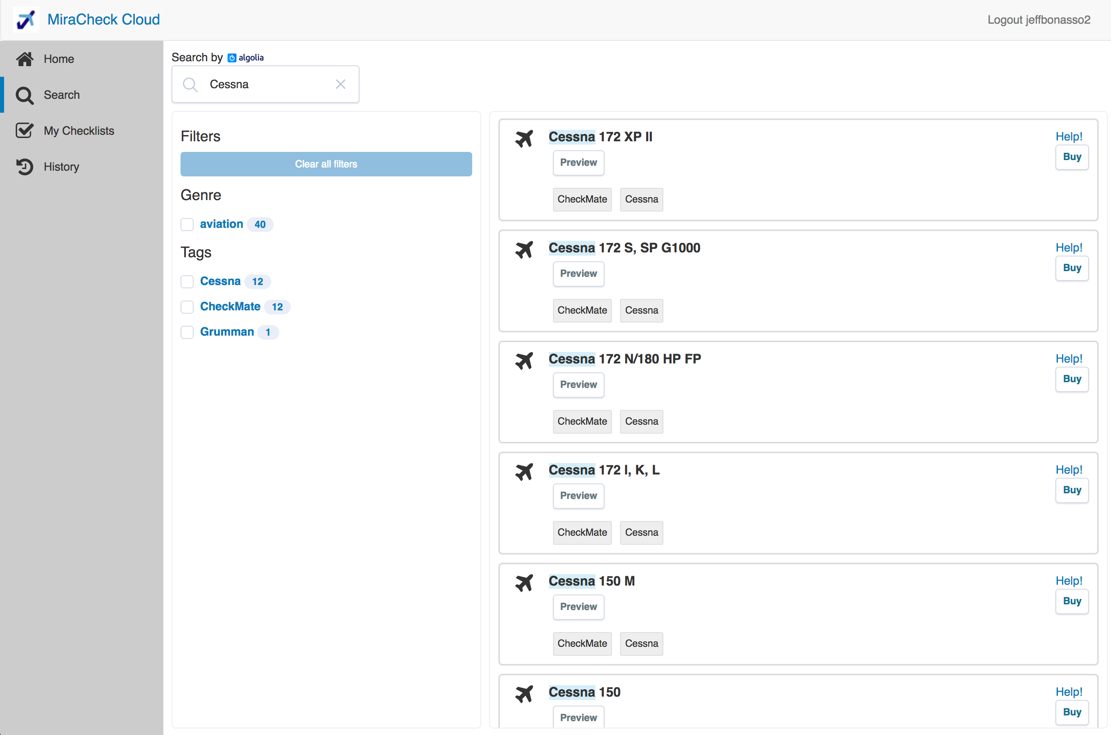Click Clear all filters button
Viewport: 1111px width, 735px height.
pos(326,164)
